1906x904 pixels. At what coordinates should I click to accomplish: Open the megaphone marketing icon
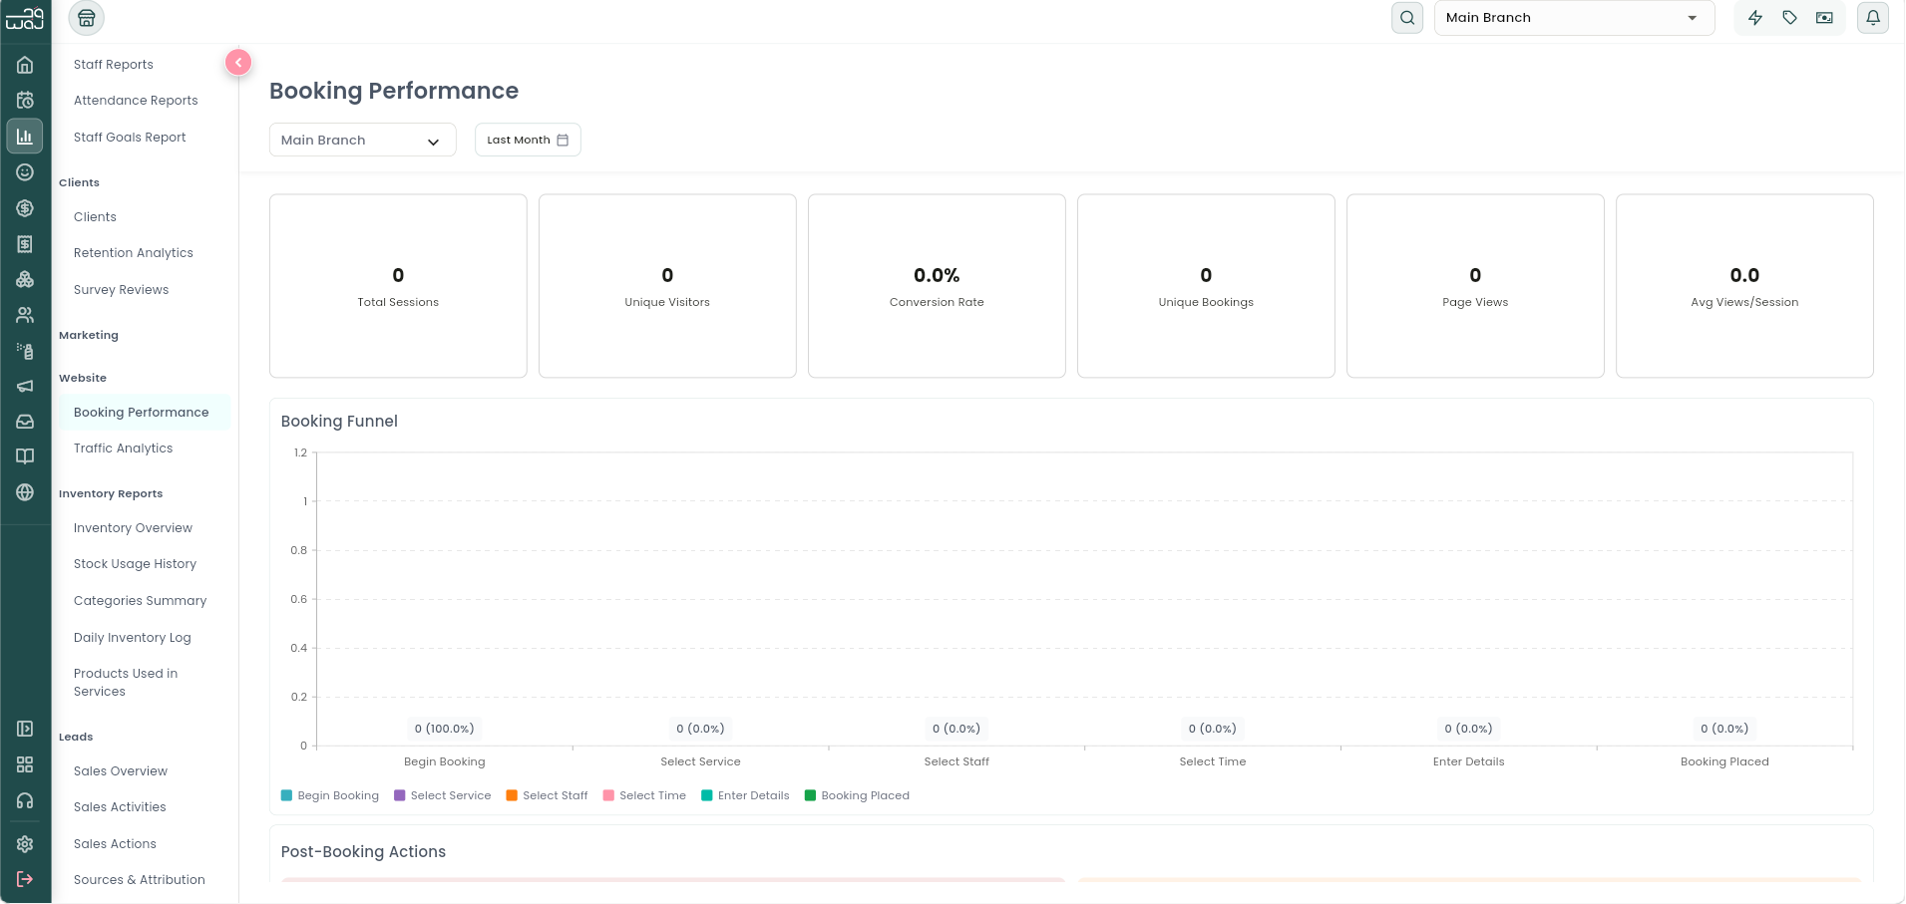tap(25, 386)
